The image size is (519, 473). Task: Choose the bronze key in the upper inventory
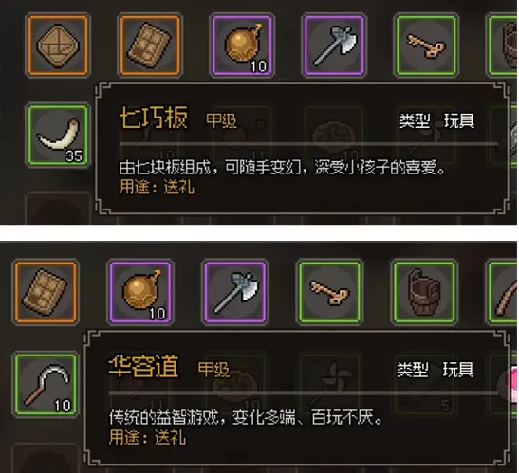426,45
